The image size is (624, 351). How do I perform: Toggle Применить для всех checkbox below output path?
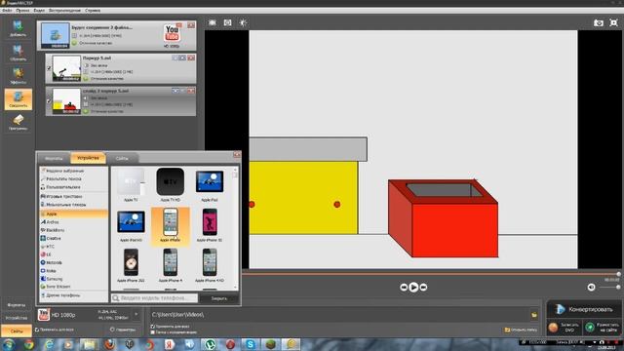[153, 327]
